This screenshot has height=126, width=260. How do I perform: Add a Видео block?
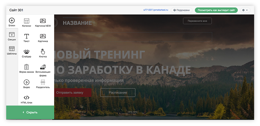tap(27, 84)
